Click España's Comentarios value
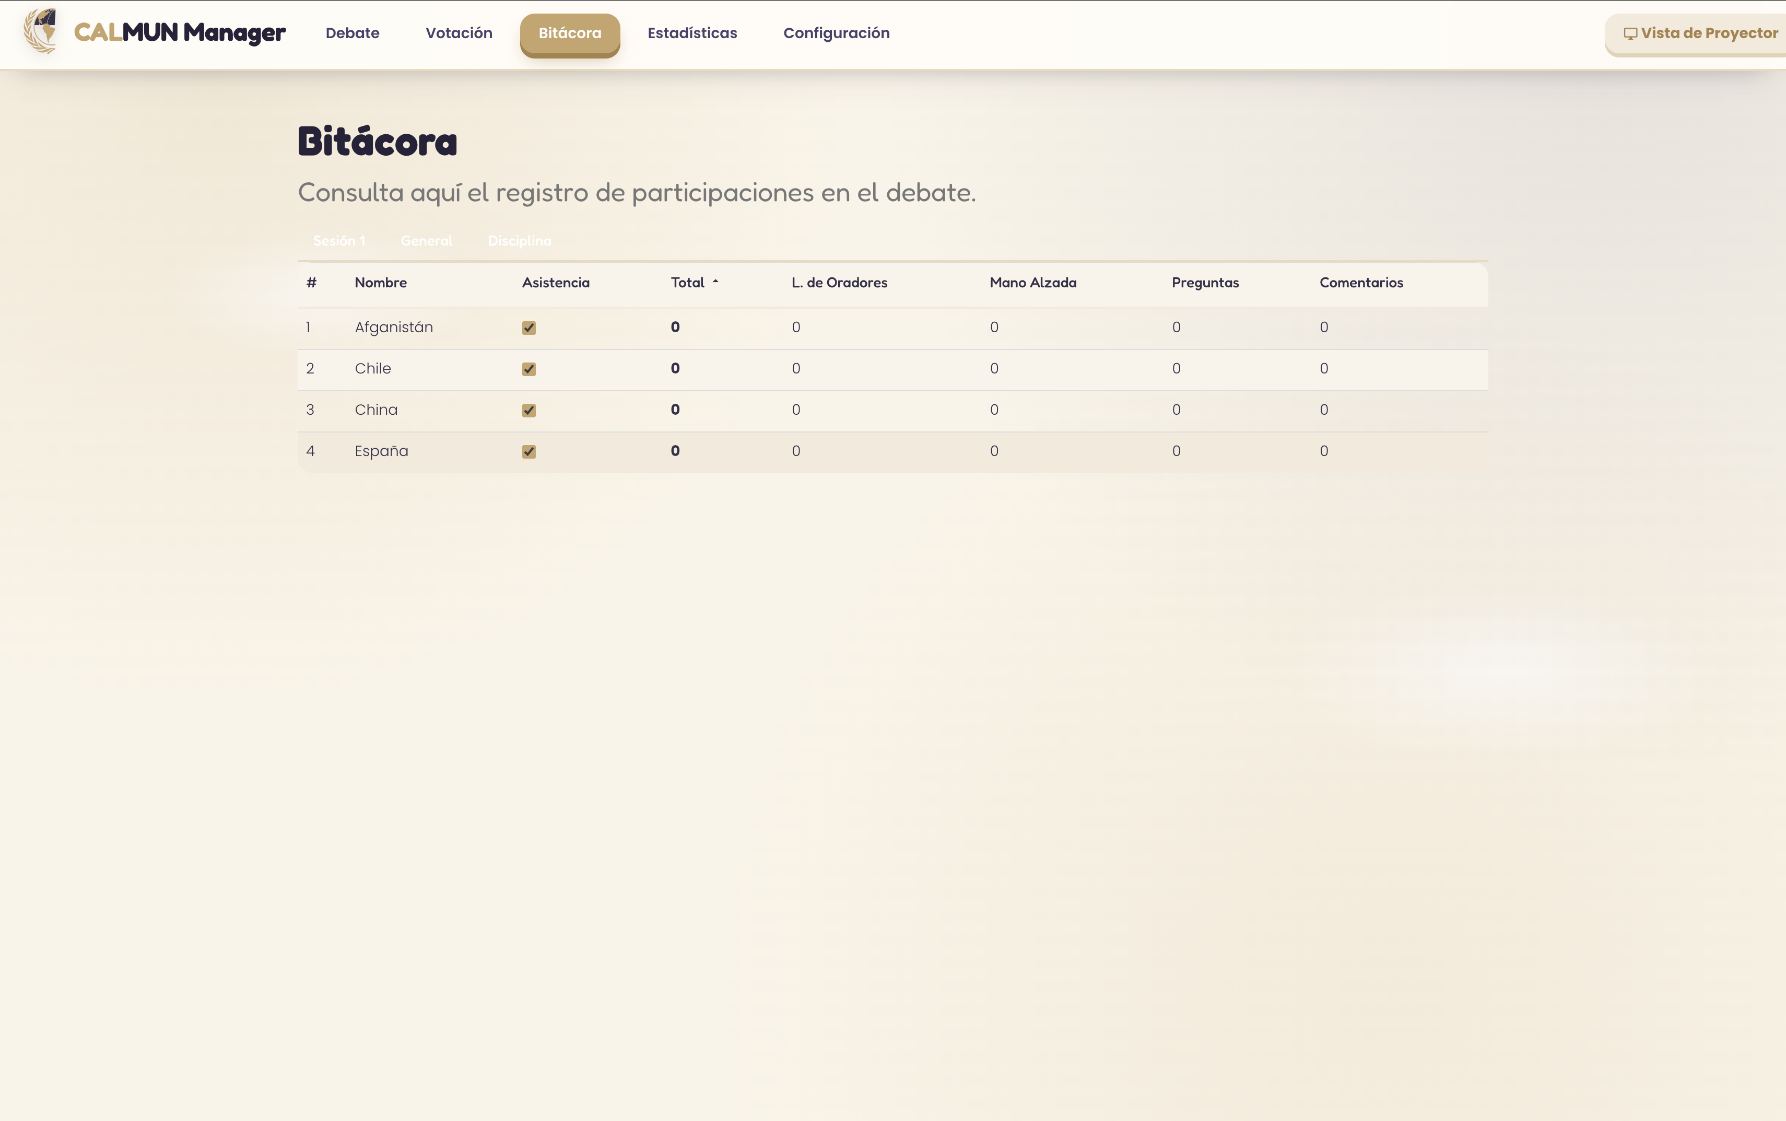Screen dimensions: 1786x1121 [x=1323, y=451]
